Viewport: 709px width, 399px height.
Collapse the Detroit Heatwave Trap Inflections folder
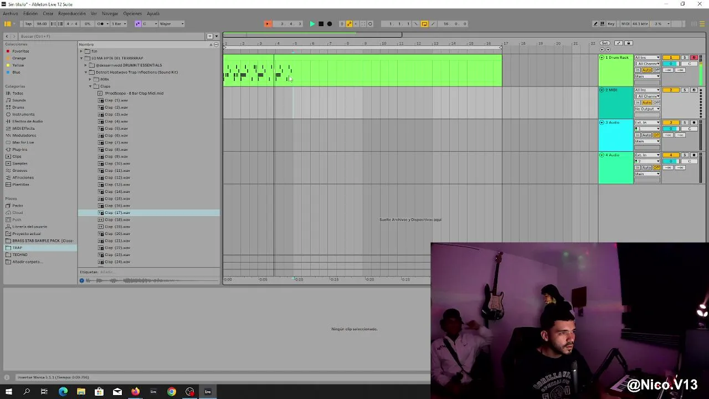86,72
